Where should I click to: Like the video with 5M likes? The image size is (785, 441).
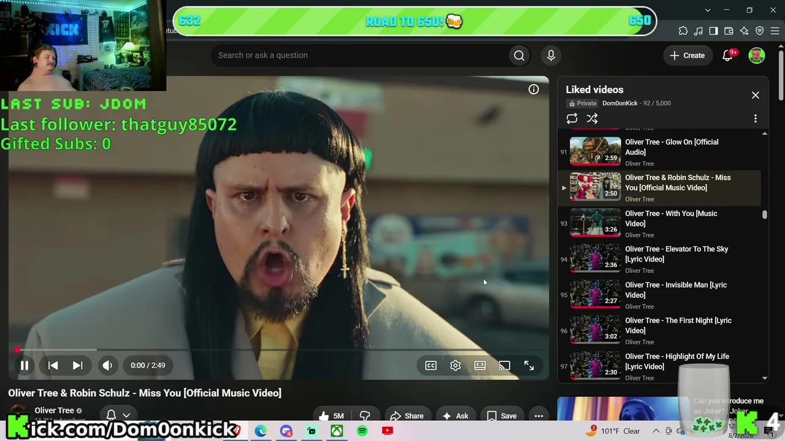(331, 416)
